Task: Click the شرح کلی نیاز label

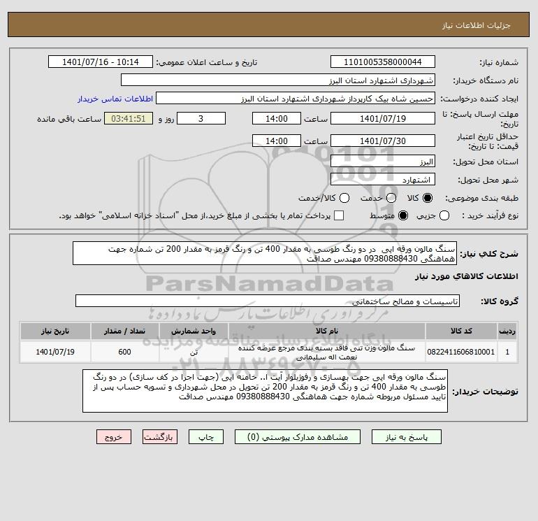Action: 489,254
